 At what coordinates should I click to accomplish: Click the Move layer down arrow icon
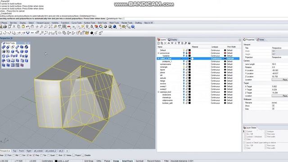(172, 43)
